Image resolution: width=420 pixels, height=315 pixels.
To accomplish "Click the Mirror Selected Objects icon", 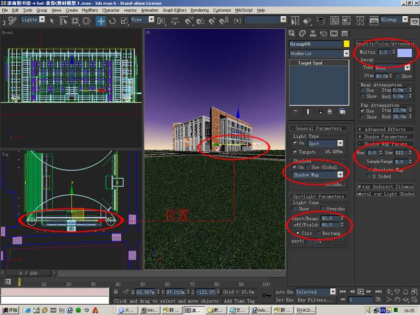I will coord(295,21).
